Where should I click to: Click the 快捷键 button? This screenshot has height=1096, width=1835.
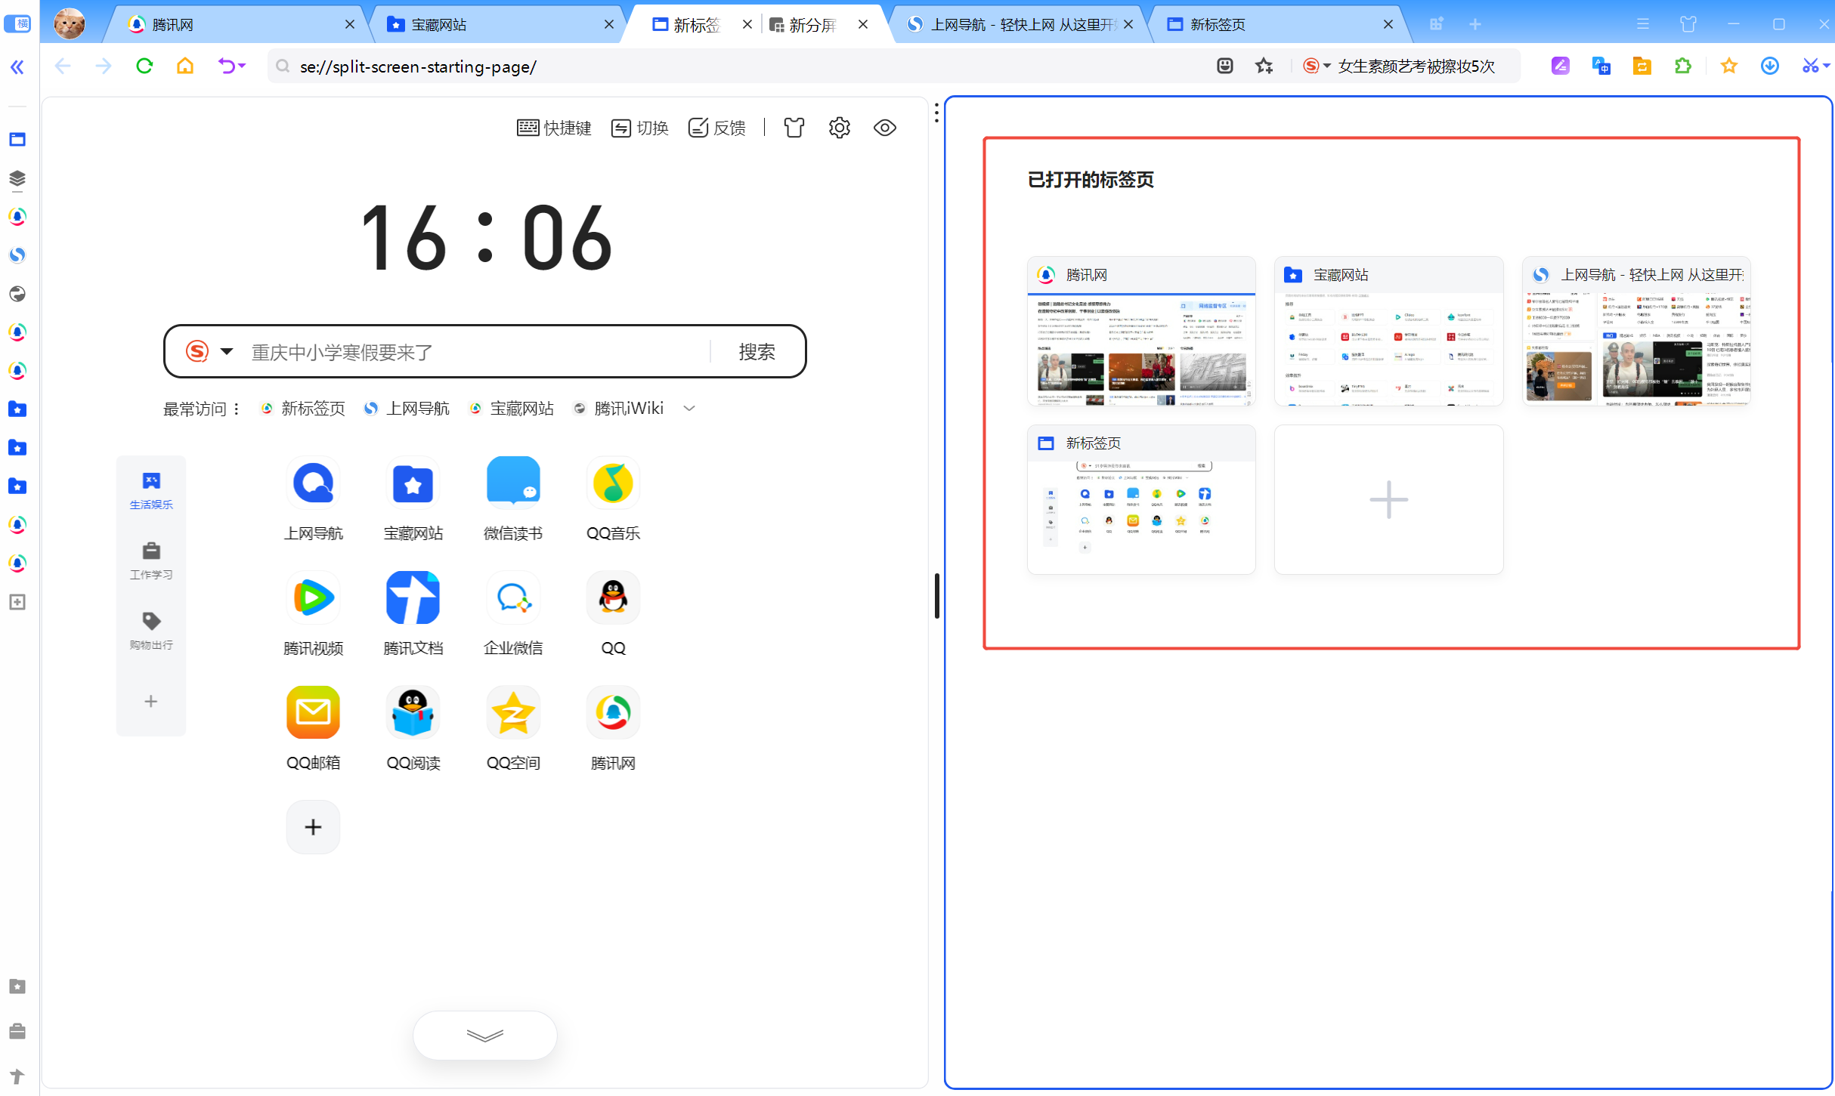coord(554,128)
